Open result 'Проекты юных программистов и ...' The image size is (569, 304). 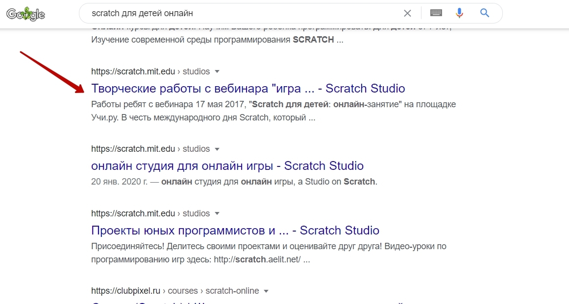(235, 230)
